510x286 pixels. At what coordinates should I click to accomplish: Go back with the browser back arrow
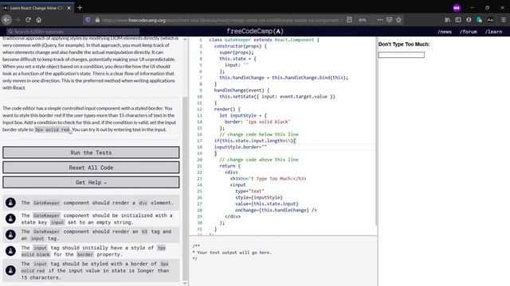point(6,20)
